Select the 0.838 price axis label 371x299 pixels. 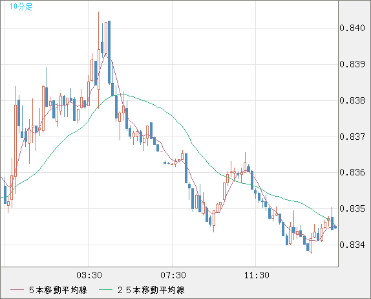(x=352, y=100)
